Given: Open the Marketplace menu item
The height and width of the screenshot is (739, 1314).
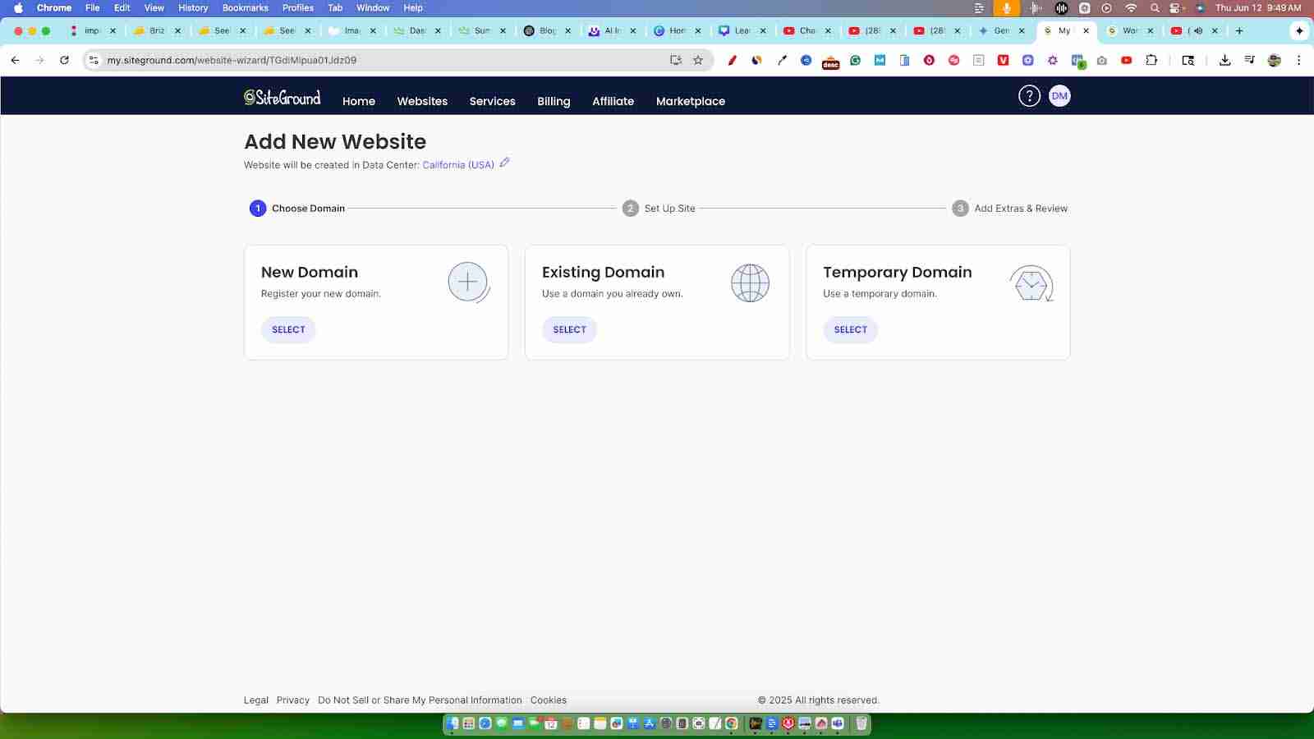Looking at the screenshot, I should pos(690,101).
